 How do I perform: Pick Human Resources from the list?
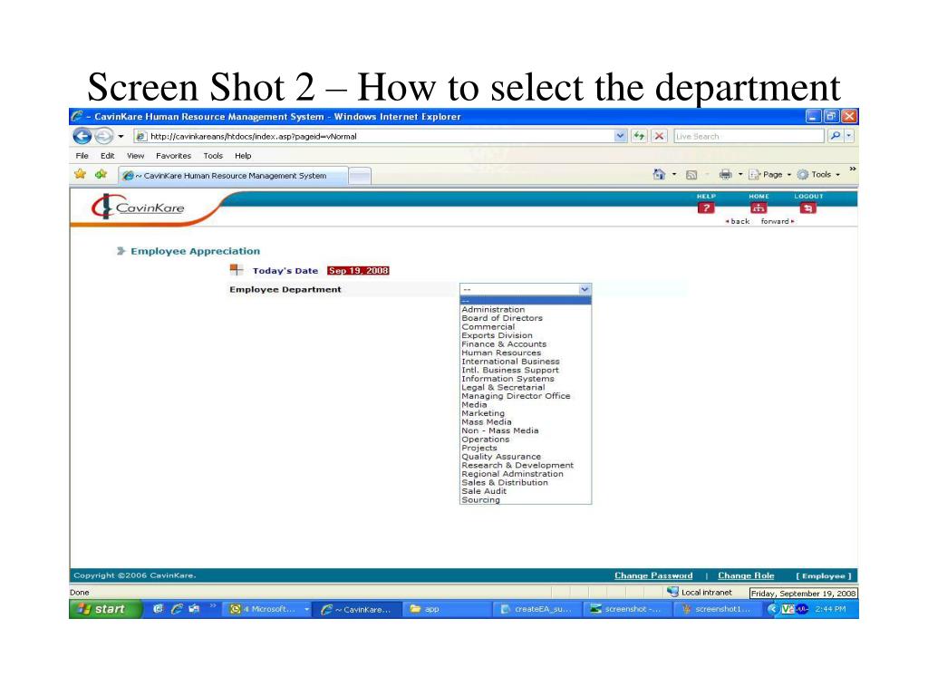tap(526, 353)
